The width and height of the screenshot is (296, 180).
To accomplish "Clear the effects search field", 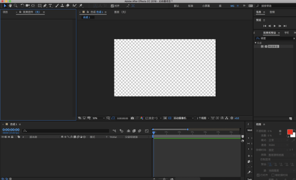I will [x=294, y=39].
